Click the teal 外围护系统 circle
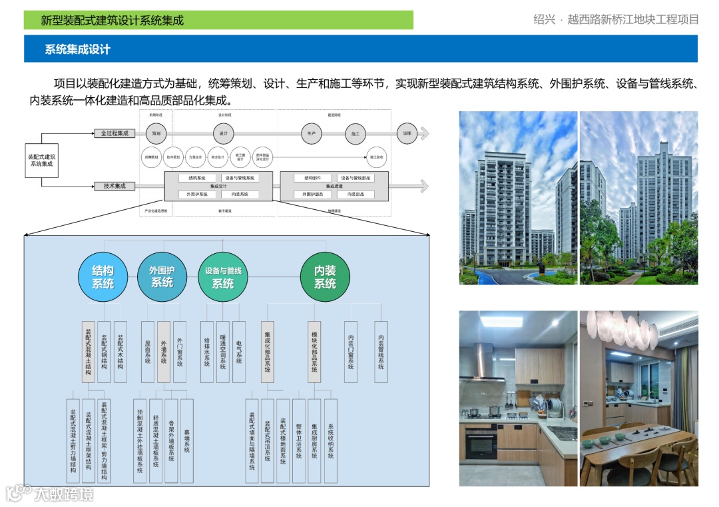This screenshot has height=507, width=719. [162, 276]
